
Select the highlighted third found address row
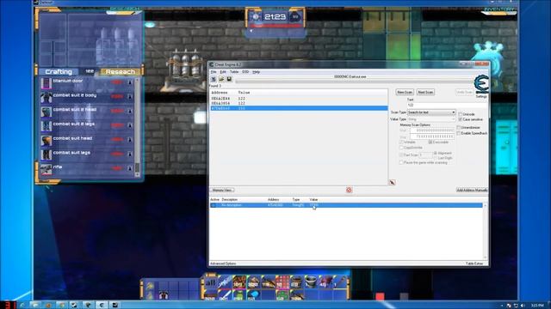[x=299, y=108]
